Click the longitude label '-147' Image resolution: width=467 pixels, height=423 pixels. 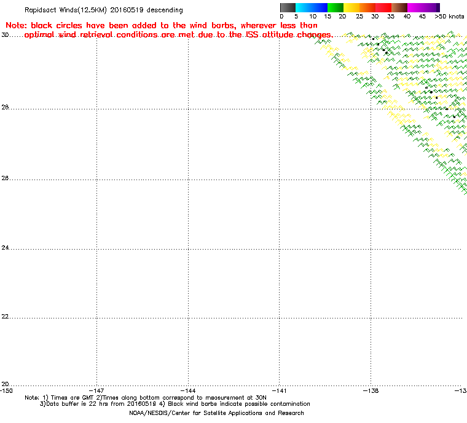[97, 390]
